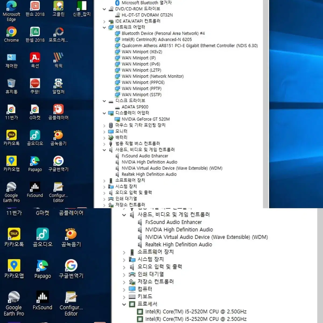Collapse the 프로세서 node

[124, 304]
